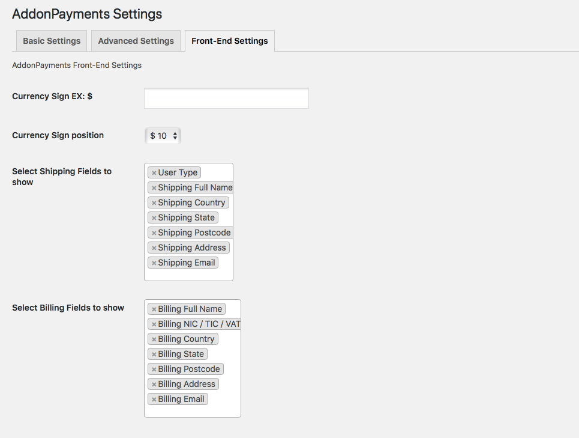Screen dimensions: 579x438
Task: Remove the Shipping Country tag
Action: pos(154,203)
